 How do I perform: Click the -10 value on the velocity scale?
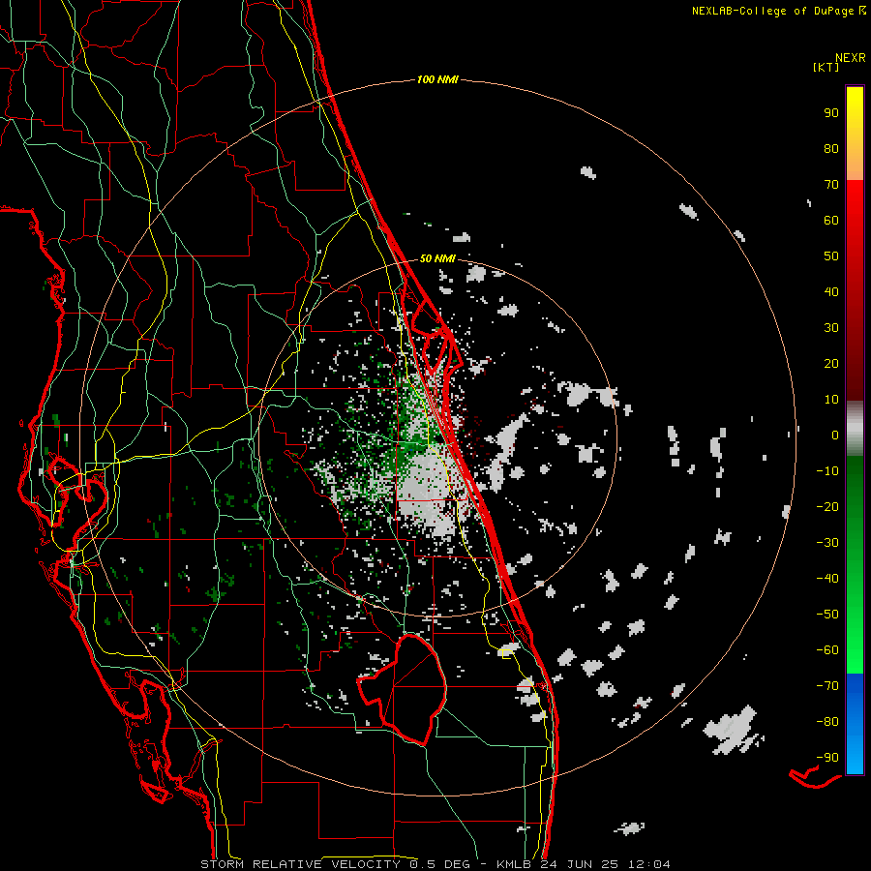pyautogui.click(x=827, y=471)
